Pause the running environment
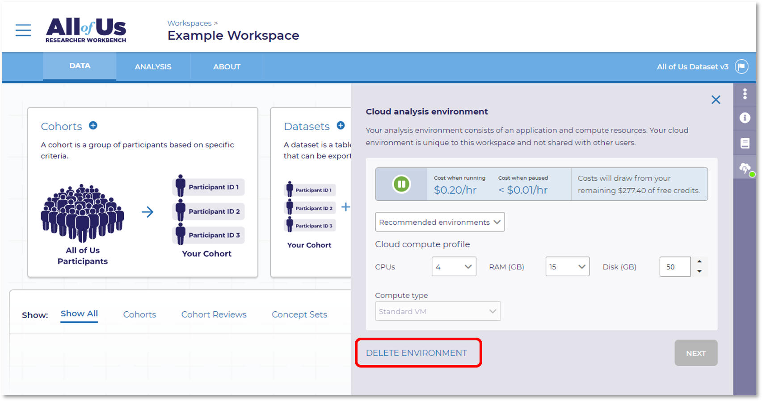 click(x=401, y=184)
